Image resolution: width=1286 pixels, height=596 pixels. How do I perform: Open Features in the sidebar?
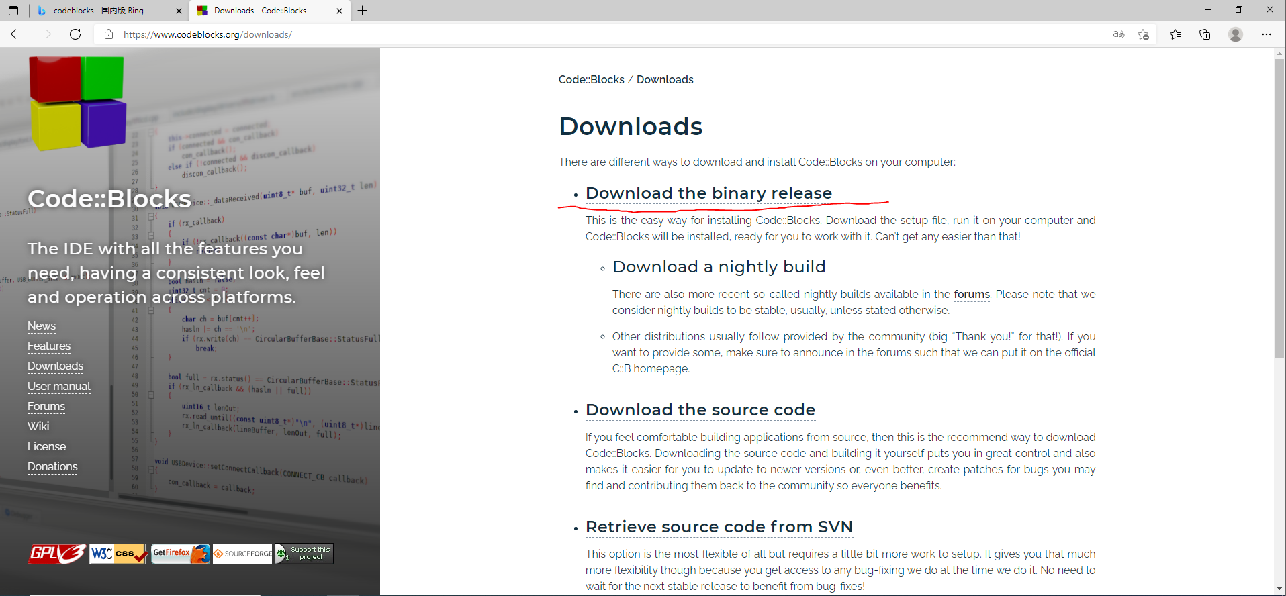pos(49,346)
